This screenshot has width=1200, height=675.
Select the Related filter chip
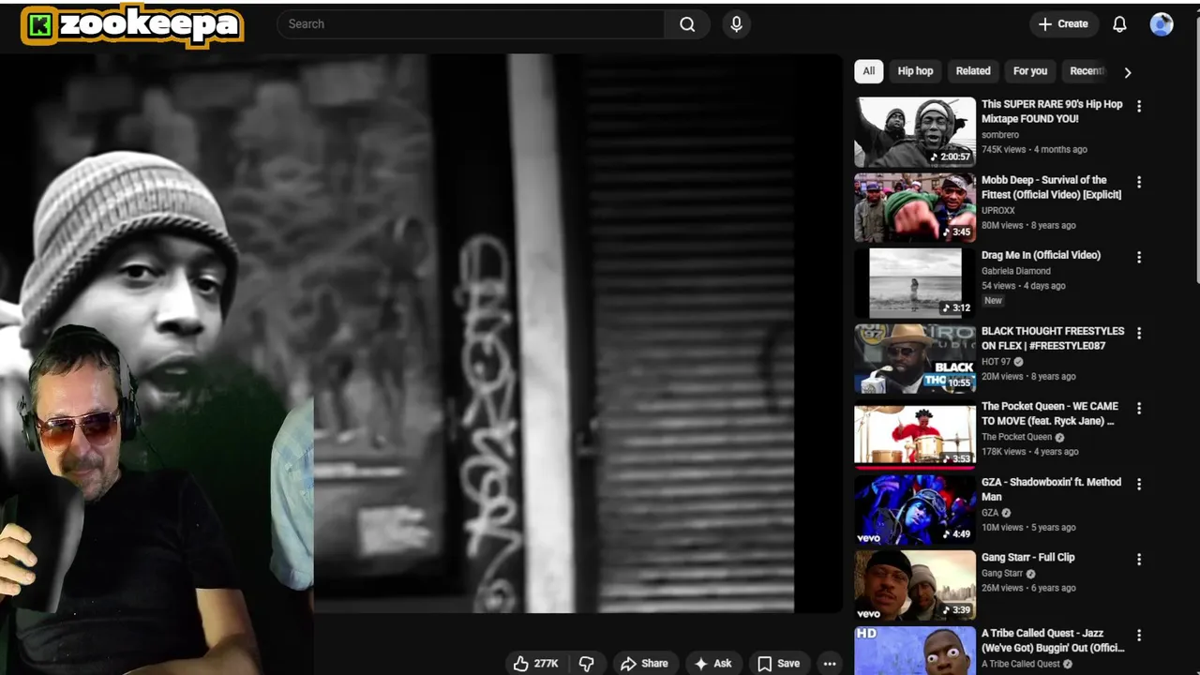tap(973, 71)
